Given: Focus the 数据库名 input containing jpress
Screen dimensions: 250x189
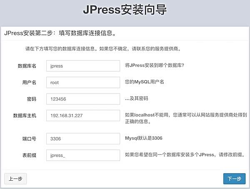Looking at the screenshot, I should point(83,66).
